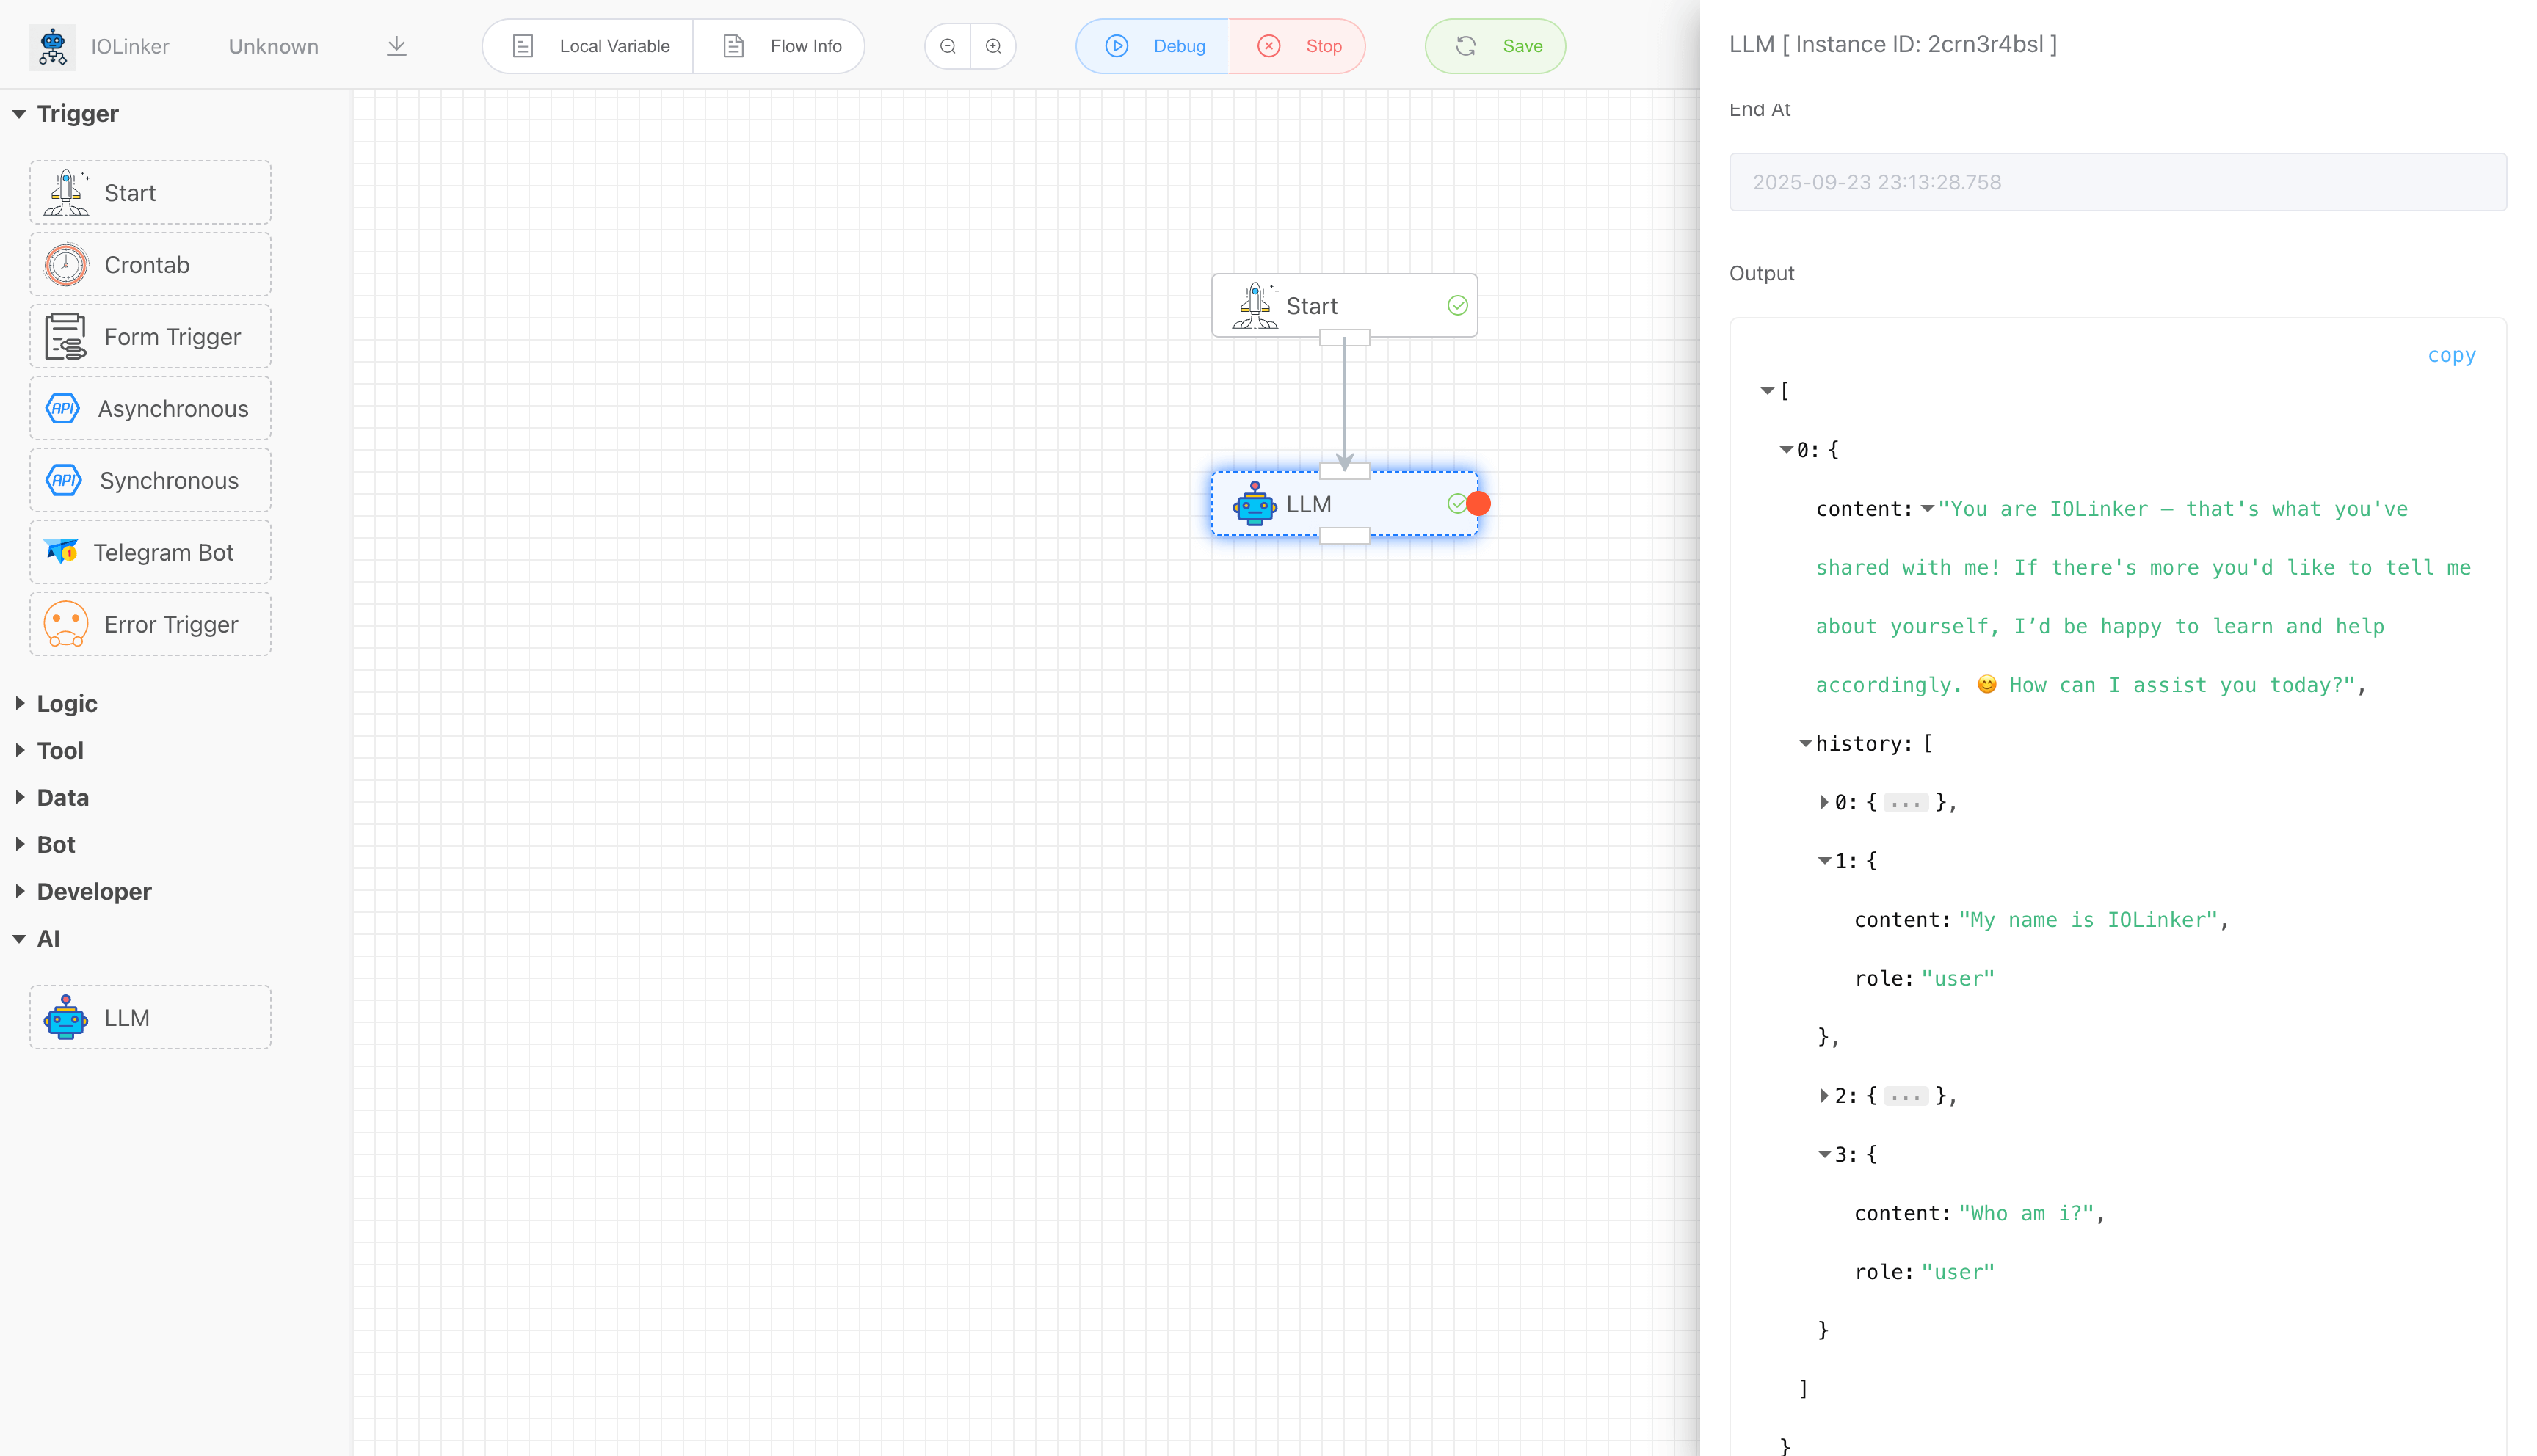Click the download icon in top bar
Image resolution: width=2537 pixels, height=1456 pixels.
pyautogui.click(x=396, y=46)
